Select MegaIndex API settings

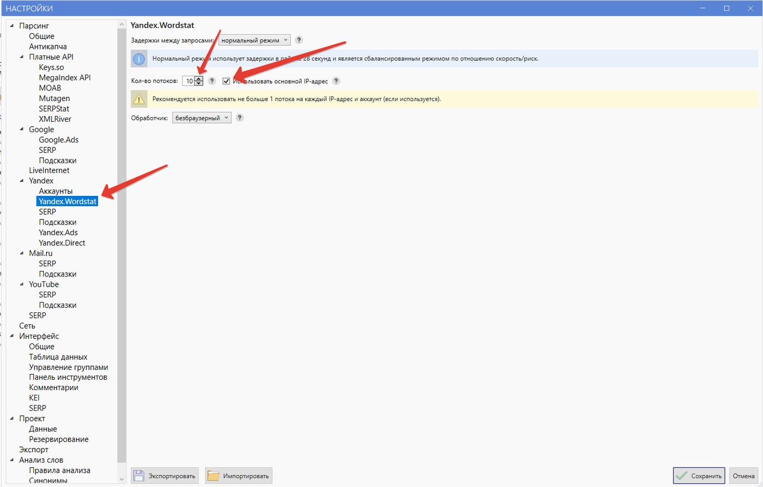click(x=65, y=78)
